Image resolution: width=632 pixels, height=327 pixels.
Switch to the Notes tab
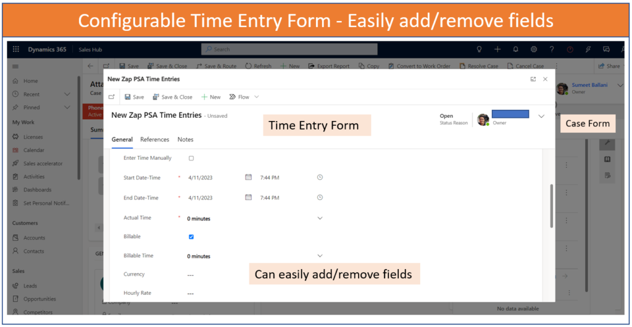pyautogui.click(x=185, y=139)
